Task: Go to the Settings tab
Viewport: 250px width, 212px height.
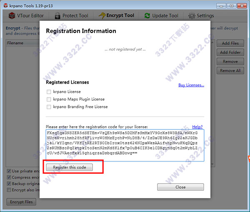Action: pyautogui.click(x=201, y=16)
